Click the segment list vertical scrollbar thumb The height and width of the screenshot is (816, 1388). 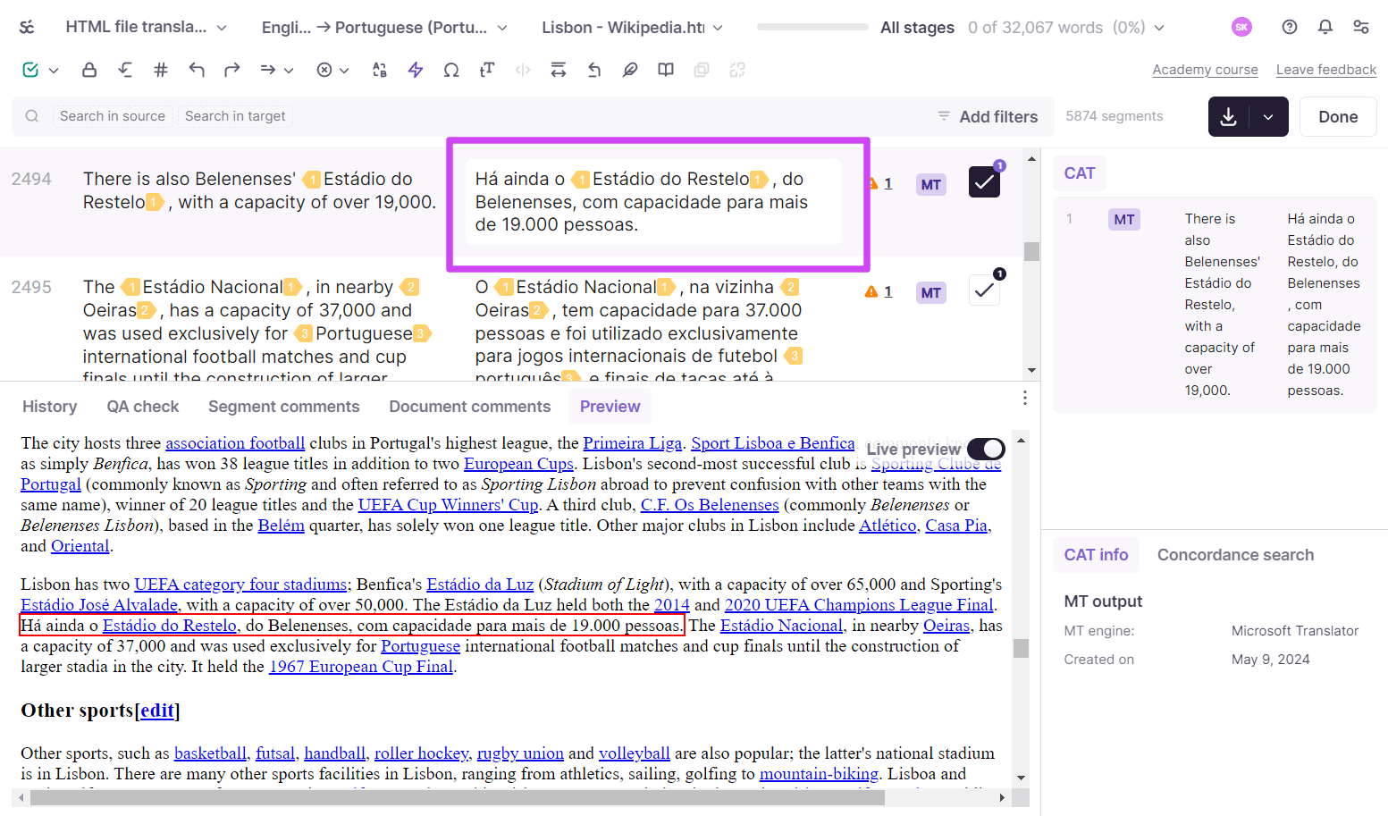1031,251
